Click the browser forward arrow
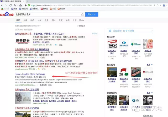This screenshot has height=117, width=168. coord(6,5)
